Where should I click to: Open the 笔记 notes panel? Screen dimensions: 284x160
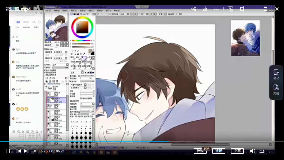click(276, 74)
